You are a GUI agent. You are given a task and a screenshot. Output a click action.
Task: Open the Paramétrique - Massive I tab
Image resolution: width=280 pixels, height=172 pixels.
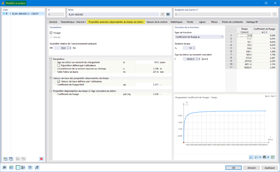coord(73,22)
